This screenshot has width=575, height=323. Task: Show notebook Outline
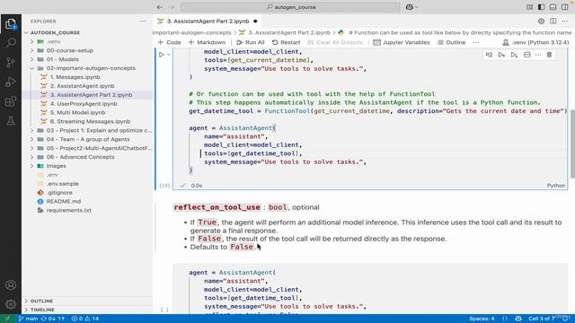pos(452,42)
